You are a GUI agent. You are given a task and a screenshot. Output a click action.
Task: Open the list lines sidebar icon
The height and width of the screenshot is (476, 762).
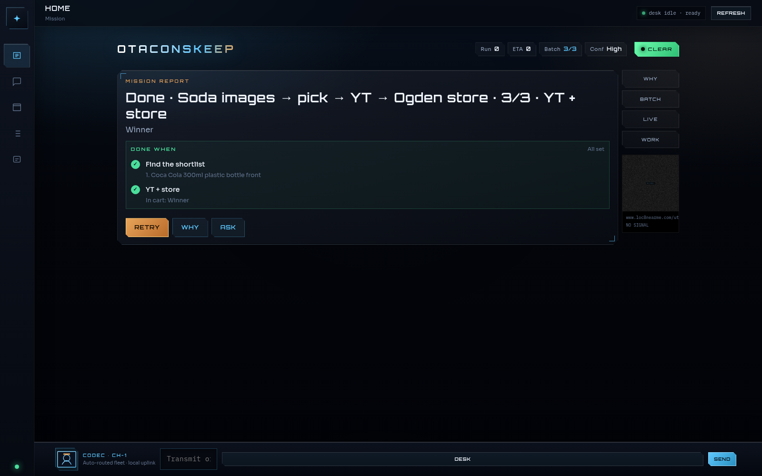pyautogui.click(x=17, y=133)
